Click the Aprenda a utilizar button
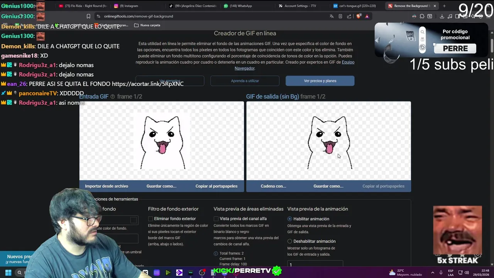Screen dimensions: 494x278 click(245, 81)
